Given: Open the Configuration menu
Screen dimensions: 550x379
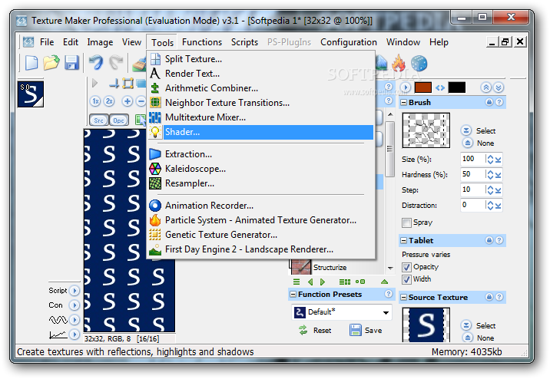Looking at the screenshot, I should (348, 42).
